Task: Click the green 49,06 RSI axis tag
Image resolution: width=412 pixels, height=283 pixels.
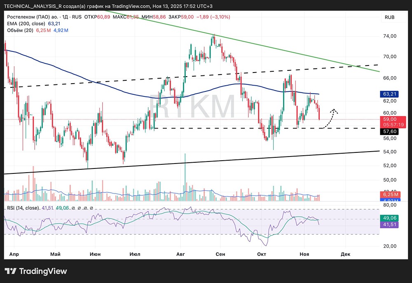Action: [389, 218]
